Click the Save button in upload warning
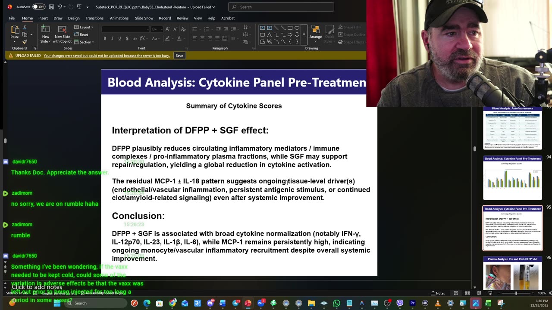Viewport: 552px width, 310px height. coord(179,56)
